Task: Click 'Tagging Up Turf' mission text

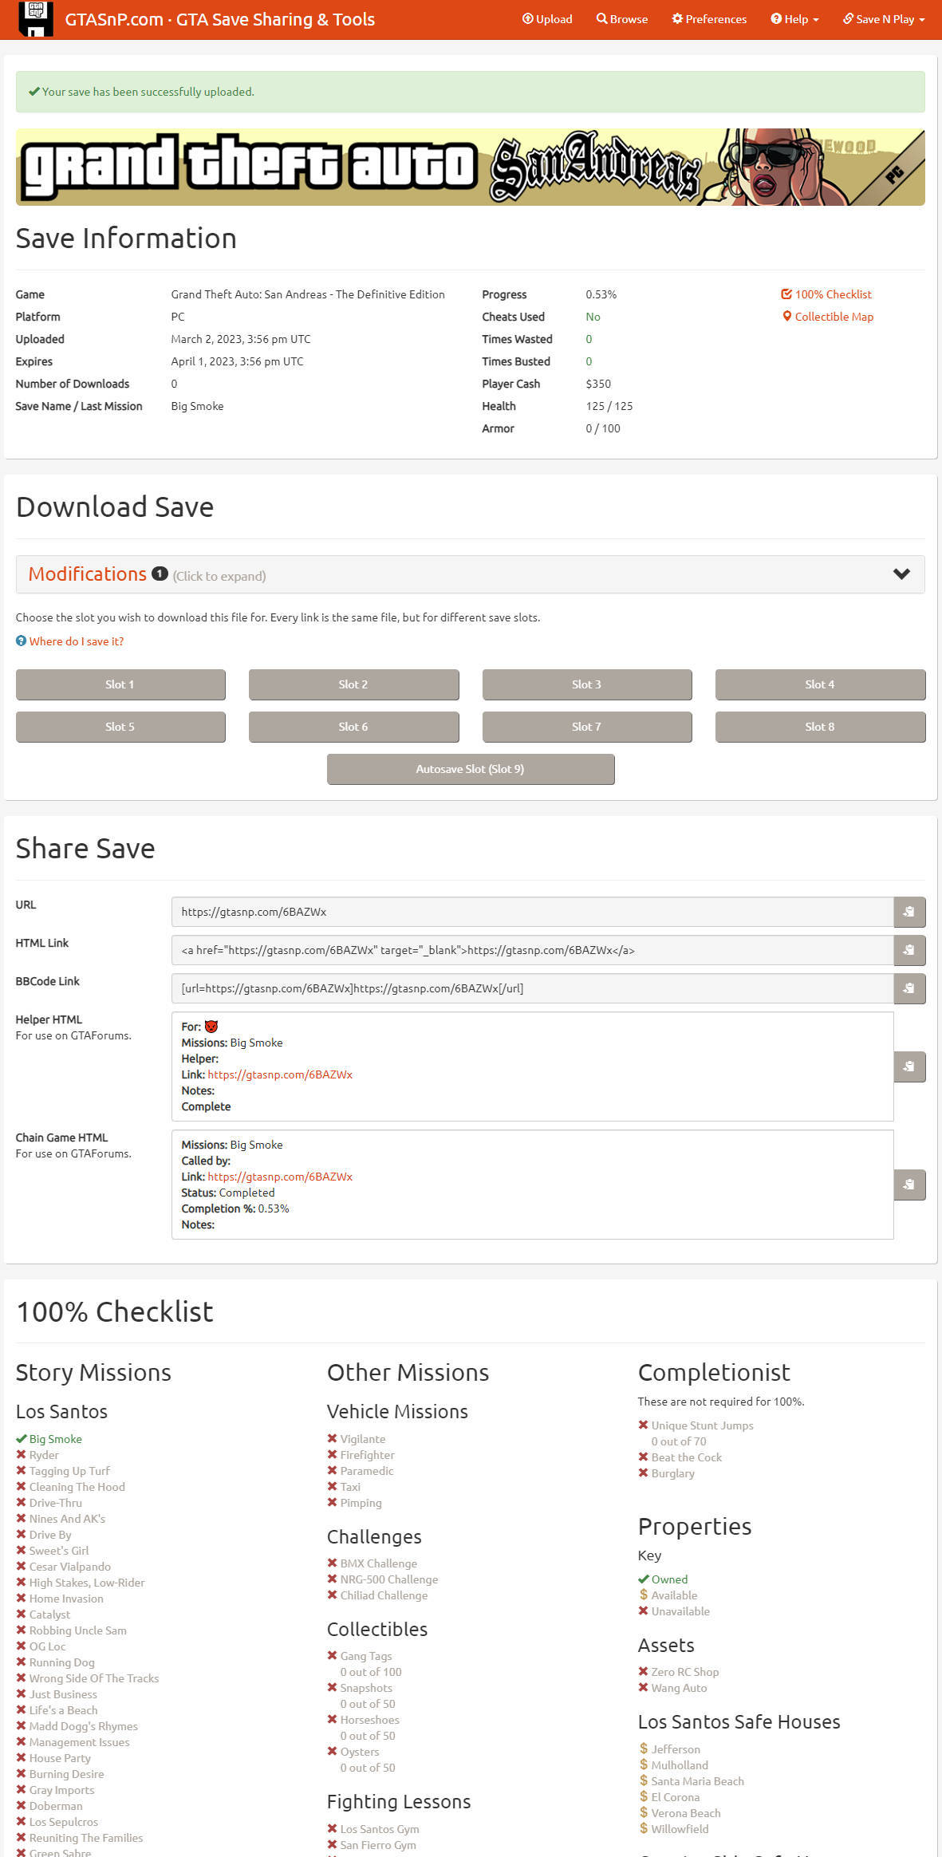Action: [69, 1471]
